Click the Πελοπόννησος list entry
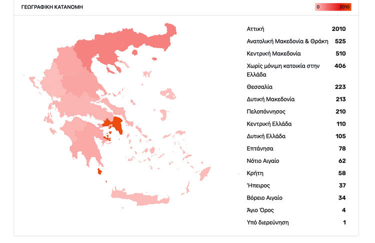Image resolution: width=375 pixels, height=243 pixels. point(296,111)
